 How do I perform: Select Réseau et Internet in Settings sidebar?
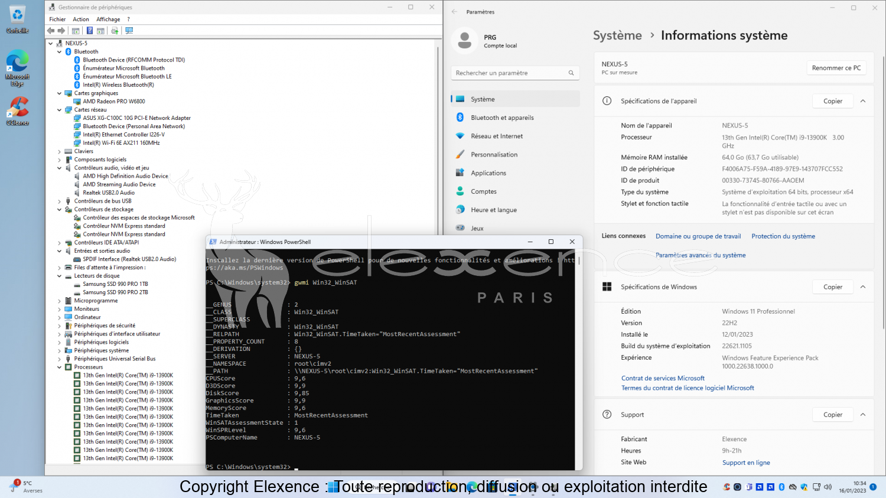[515, 136]
